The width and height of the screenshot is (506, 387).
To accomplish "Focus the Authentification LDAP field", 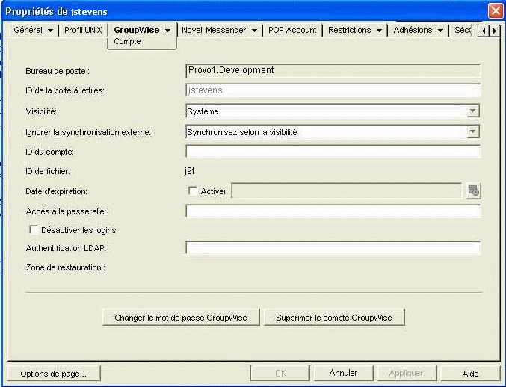I will click(333, 248).
